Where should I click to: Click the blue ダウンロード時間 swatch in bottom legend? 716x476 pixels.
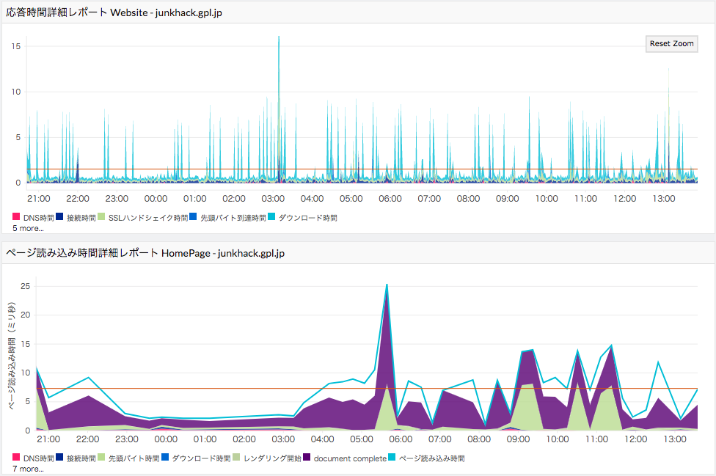click(x=165, y=458)
